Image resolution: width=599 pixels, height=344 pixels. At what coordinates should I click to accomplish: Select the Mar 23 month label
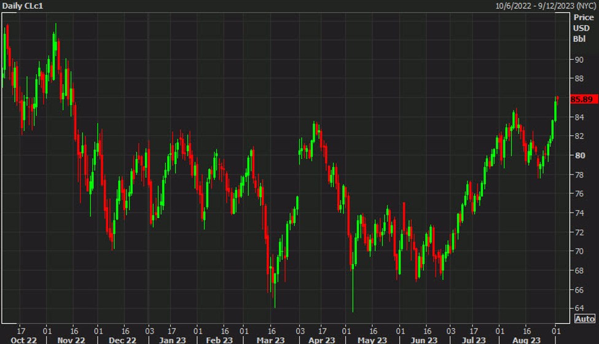(x=270, y=340)
